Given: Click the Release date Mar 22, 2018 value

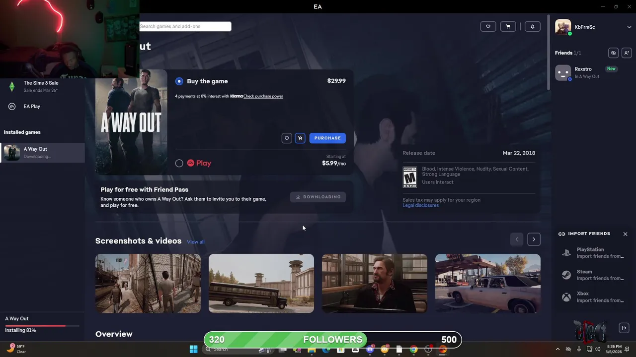Looking at the screenshot, I should (x=519, y=153).
